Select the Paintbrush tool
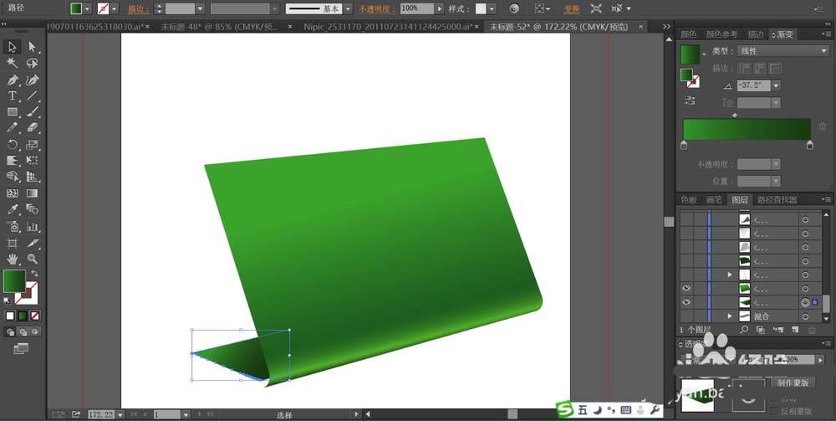 [33, 112]
